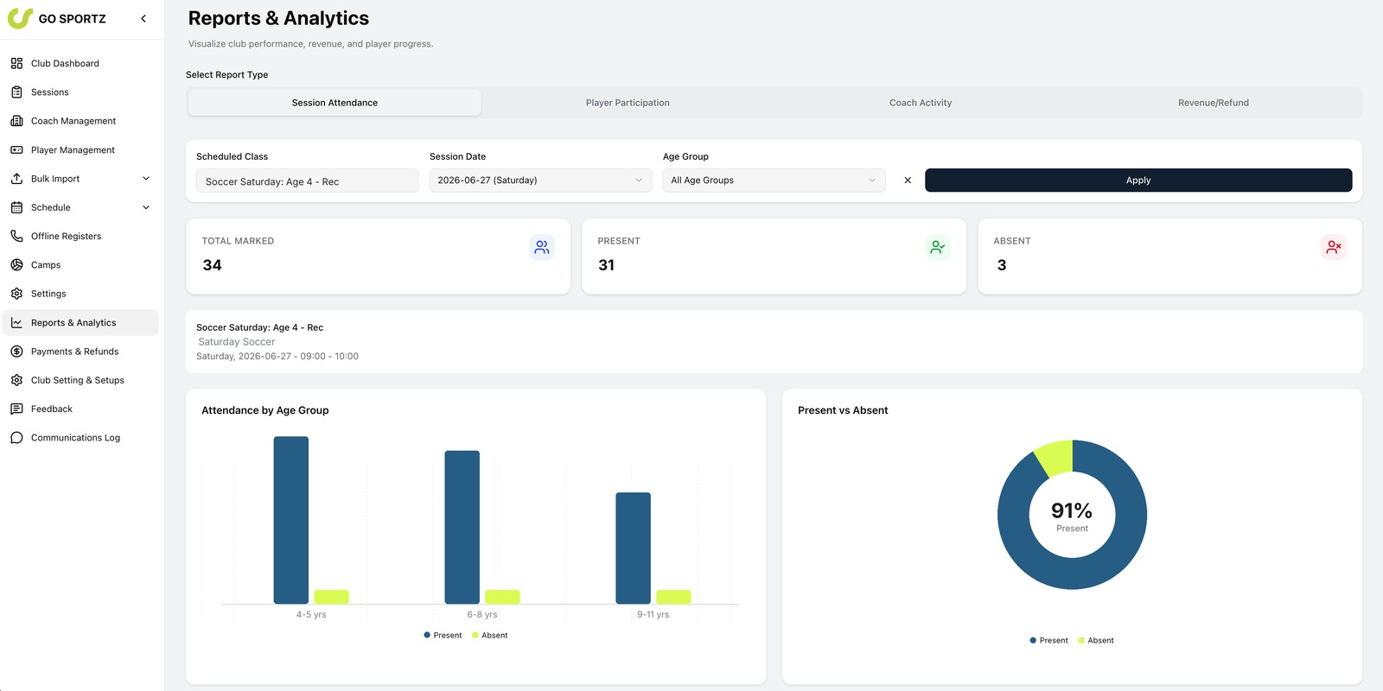The height and width of the screenshot is (691, 1383).
Task: Switch to Revenue/Refund tab
Action: pos(1214,103)
